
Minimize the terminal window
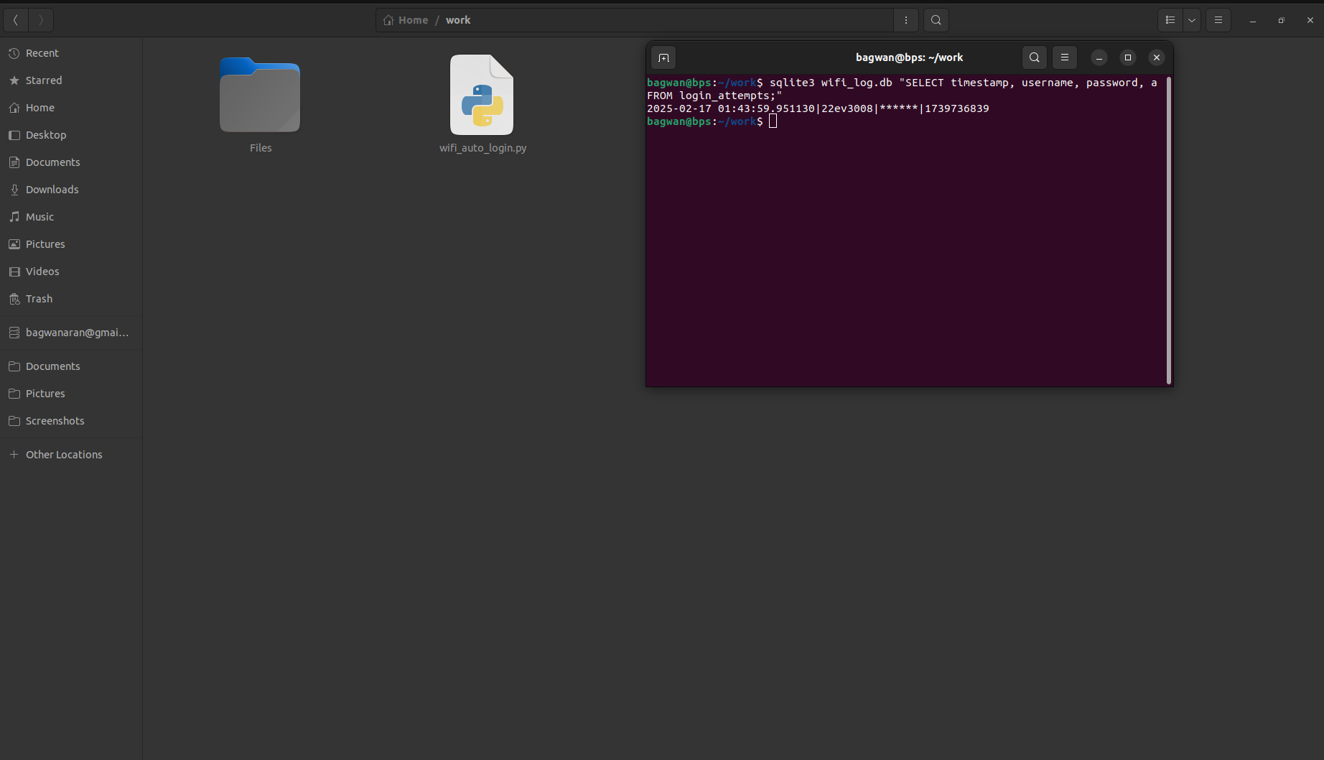coord(1099,57)
